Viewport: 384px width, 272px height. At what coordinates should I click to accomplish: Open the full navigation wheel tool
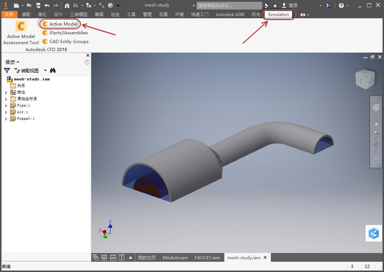point(376,108)
